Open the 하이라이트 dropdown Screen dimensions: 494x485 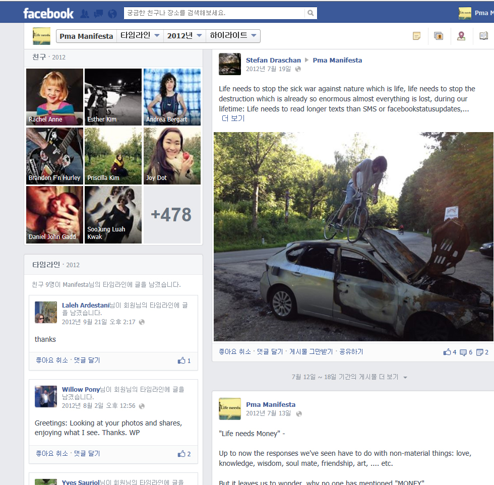click(x=233, y=36)
